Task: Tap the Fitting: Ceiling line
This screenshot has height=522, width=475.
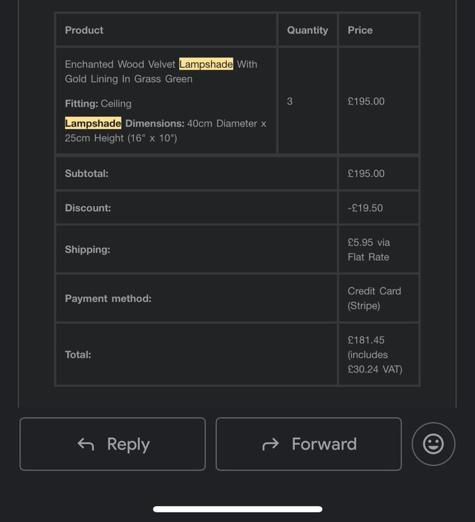Action: point(98,103)
